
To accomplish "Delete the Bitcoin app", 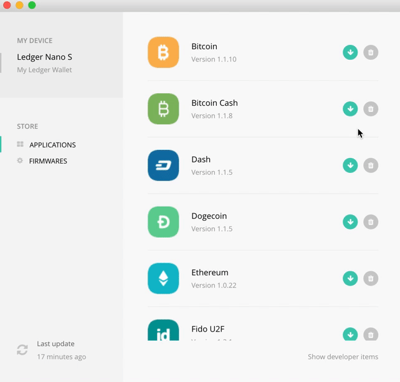I will tap(371, 52).
